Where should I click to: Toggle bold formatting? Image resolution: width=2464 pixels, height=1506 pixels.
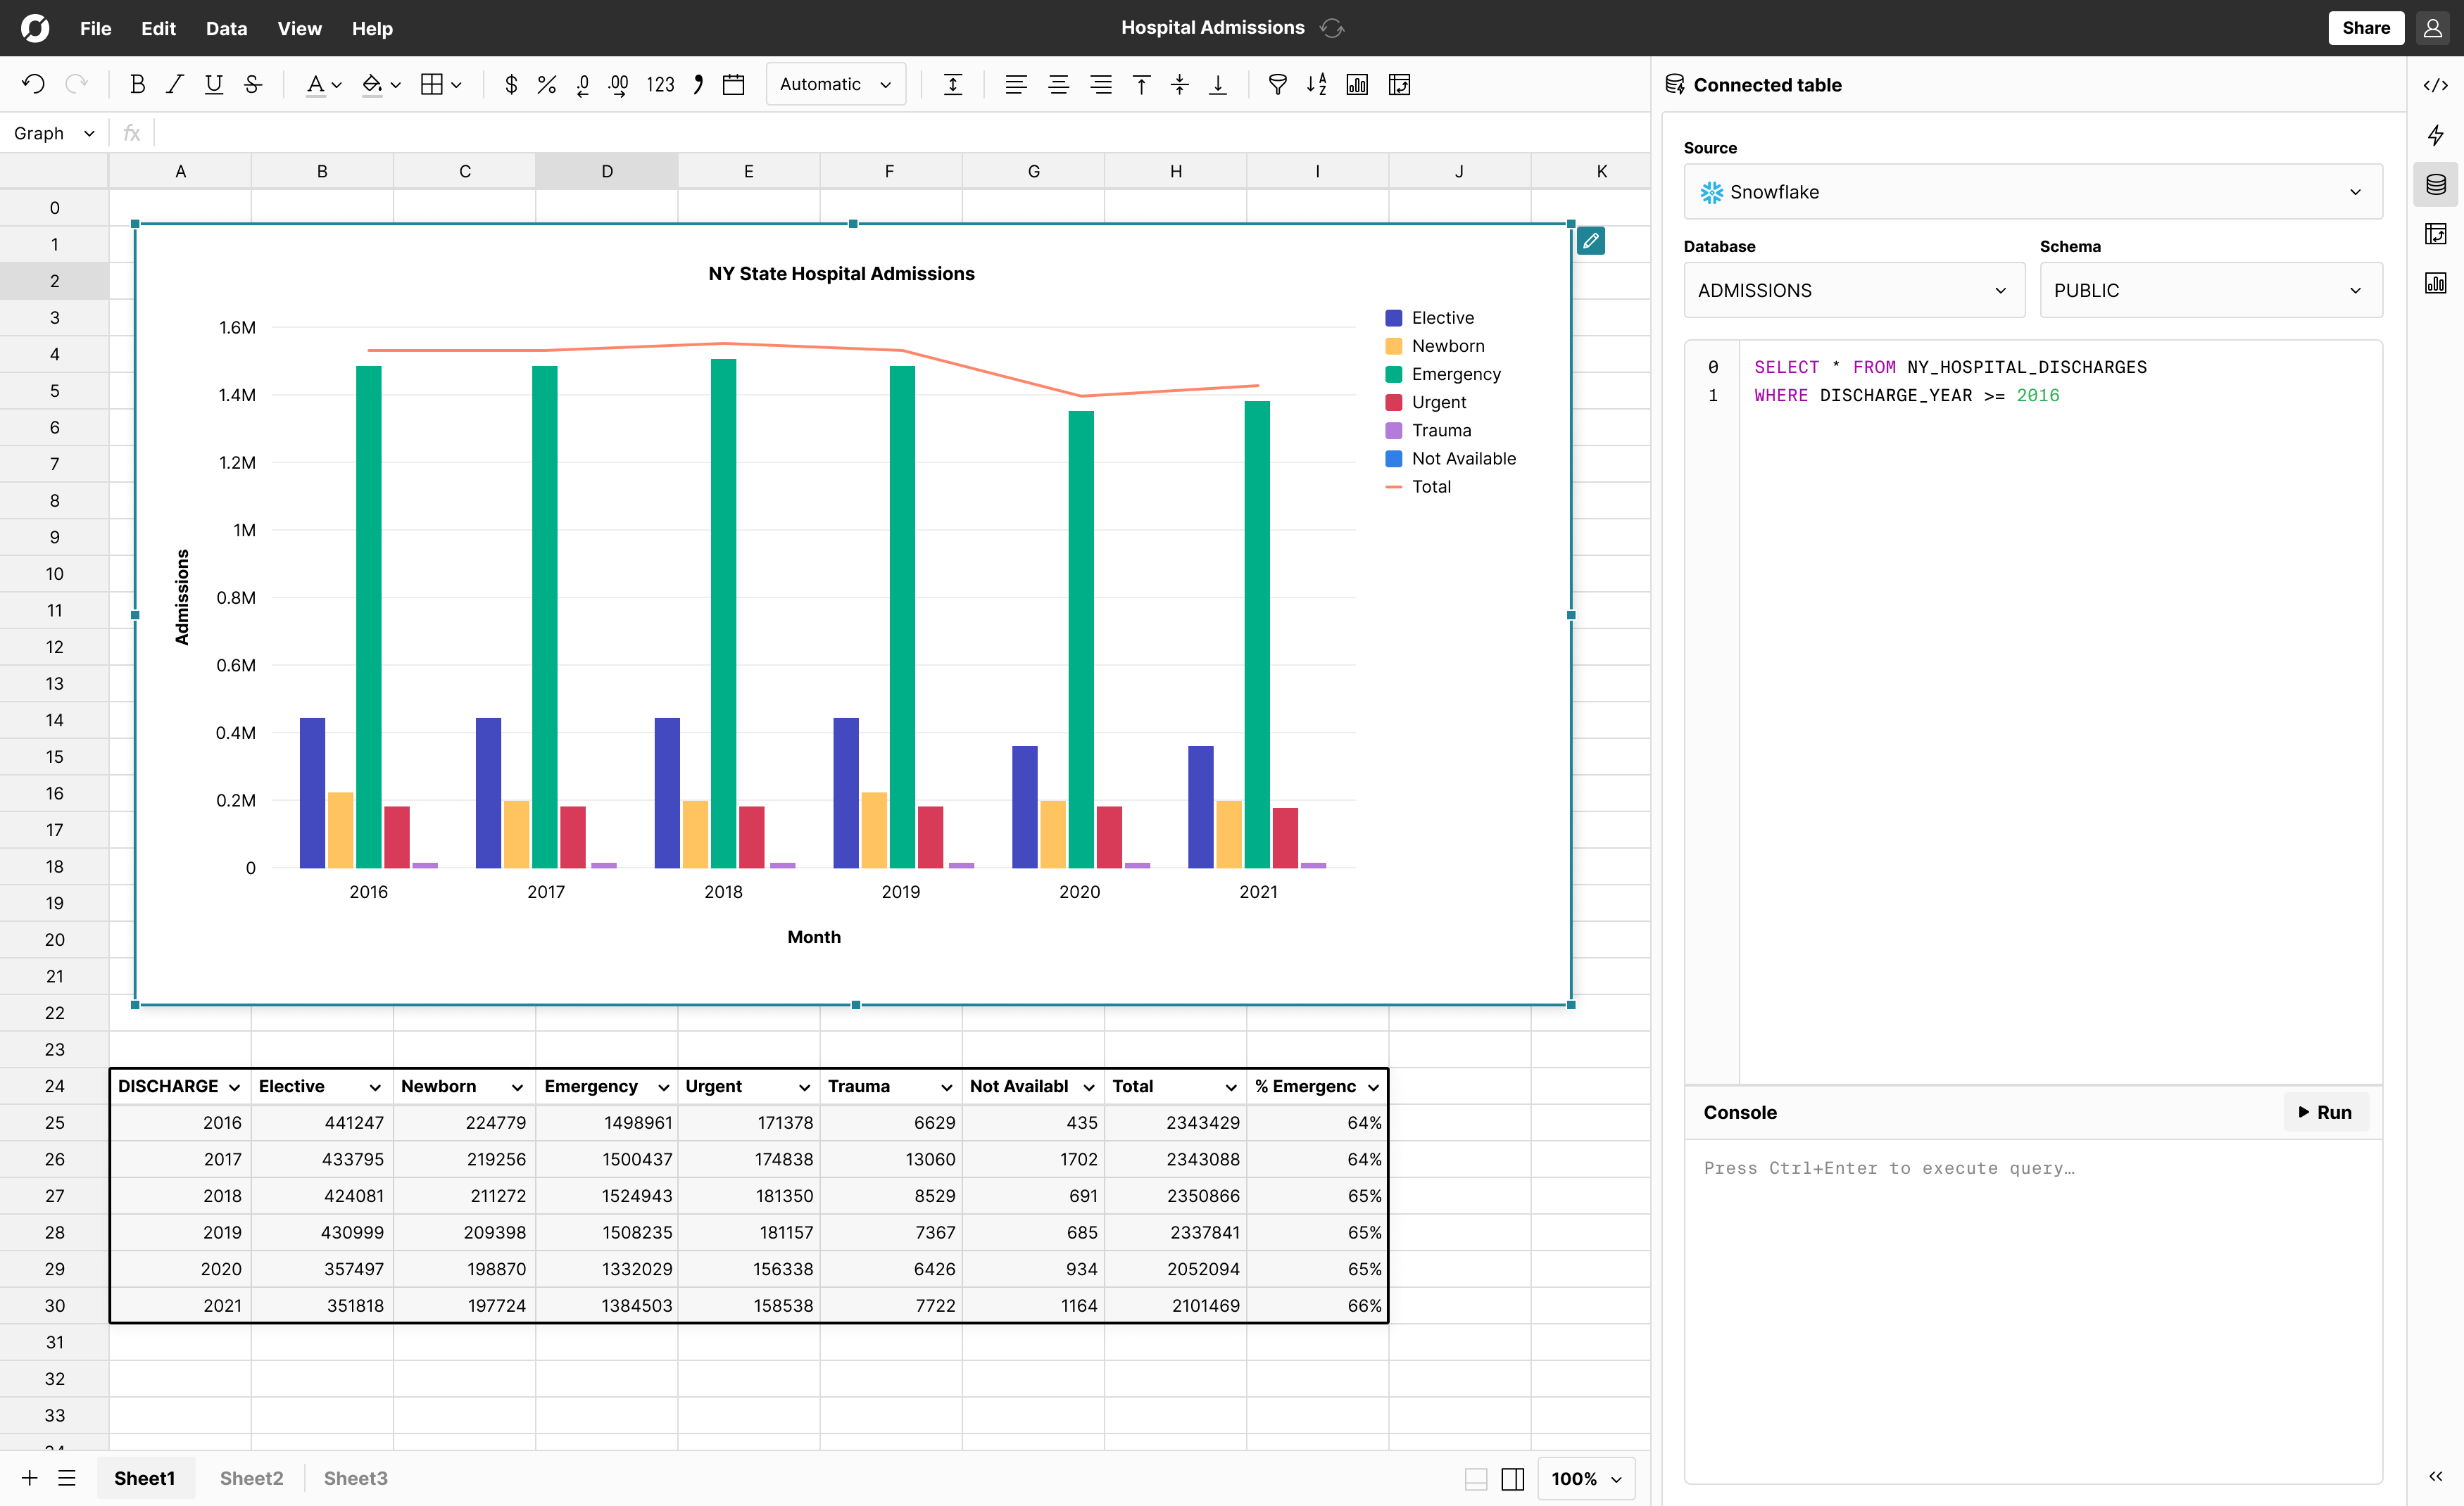[137, 84]
